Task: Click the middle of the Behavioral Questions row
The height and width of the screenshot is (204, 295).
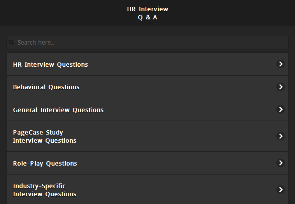Action: pos(147,87)
